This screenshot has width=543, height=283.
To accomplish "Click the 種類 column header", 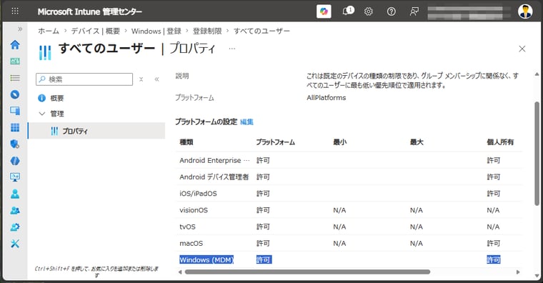I will [x=186, y=142].
